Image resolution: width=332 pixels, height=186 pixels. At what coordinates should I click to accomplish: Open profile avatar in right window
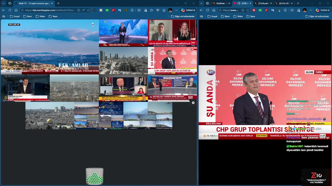pos(305,10)
